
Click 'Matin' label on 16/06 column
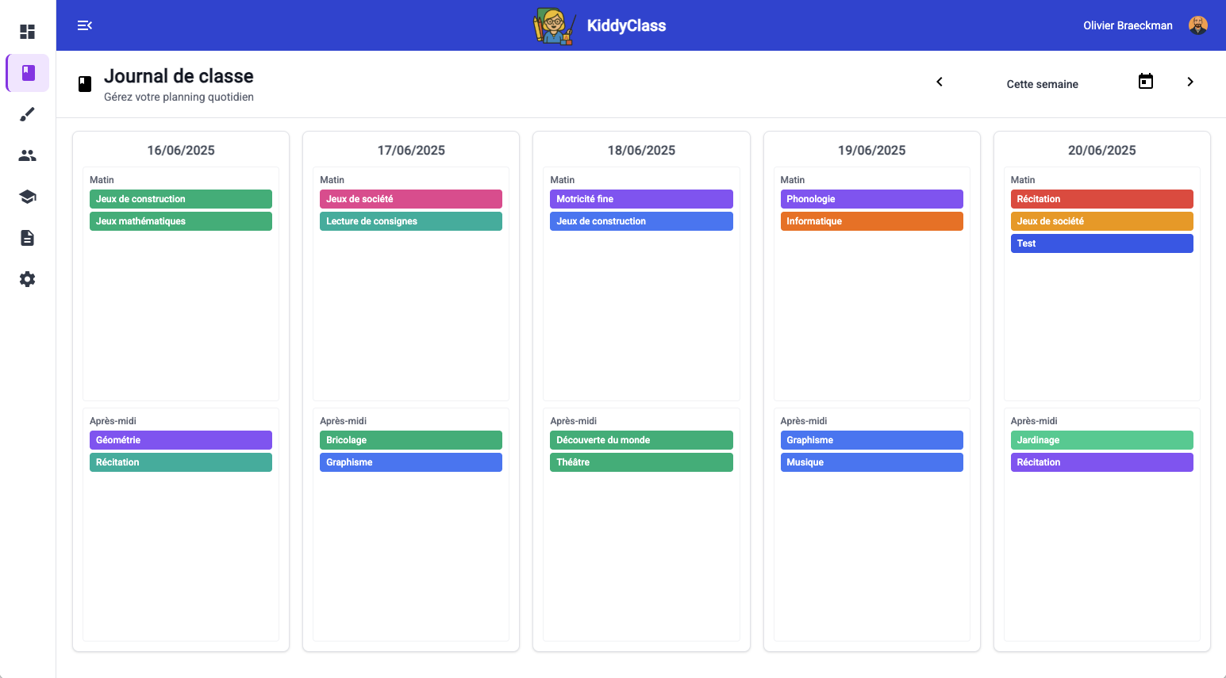tap(102, 180)
